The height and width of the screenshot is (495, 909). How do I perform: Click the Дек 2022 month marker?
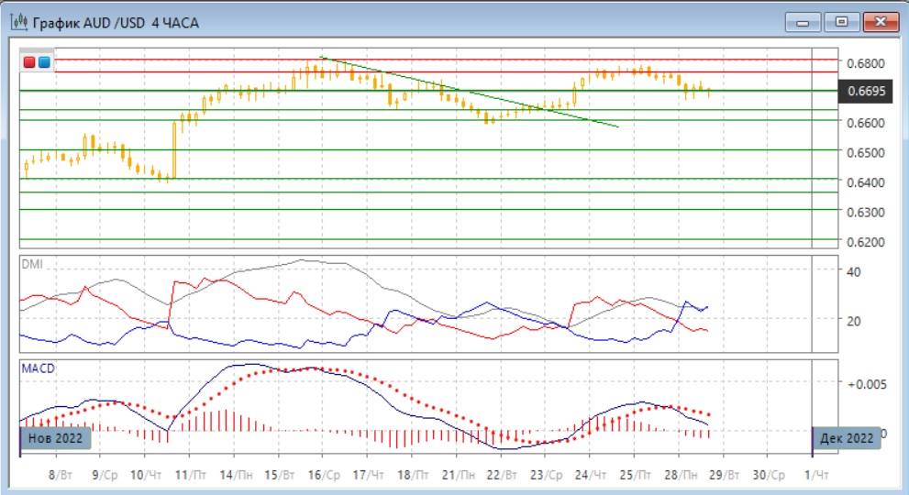coord(847,438)
